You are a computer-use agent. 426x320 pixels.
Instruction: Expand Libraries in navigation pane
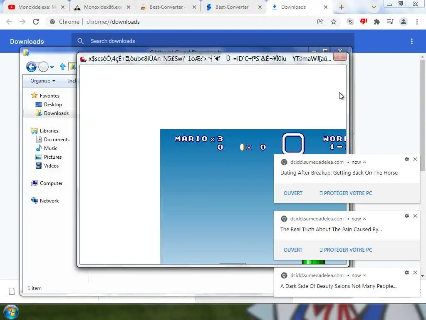click(49, 130)
